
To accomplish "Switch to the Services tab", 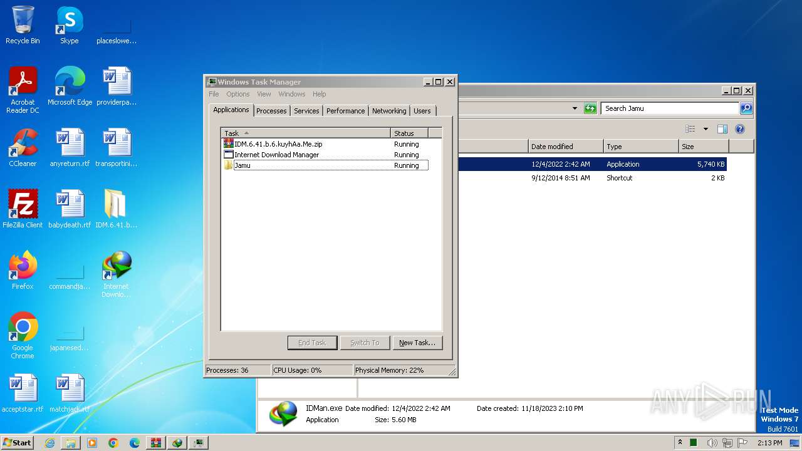I will tap(306, 111).
